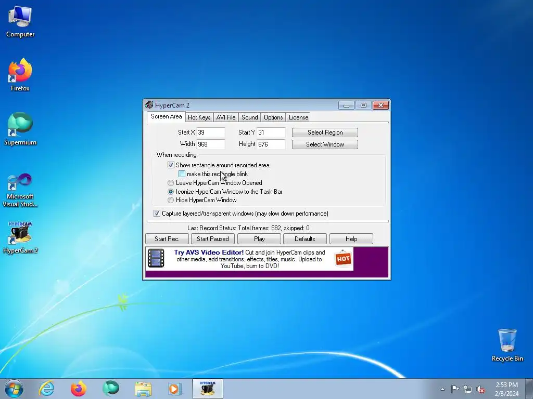Select the Firefox desktop shortcut
Image resolution: width=533 pixels, height=399 pixels.
pyautogui.click(x=20, y=75)
